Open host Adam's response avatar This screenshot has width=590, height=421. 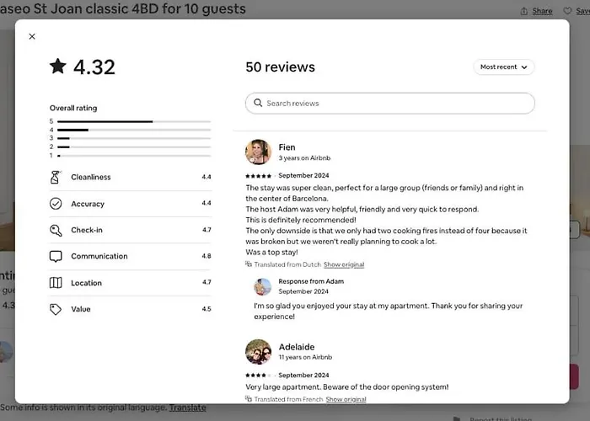click(263, 287)
